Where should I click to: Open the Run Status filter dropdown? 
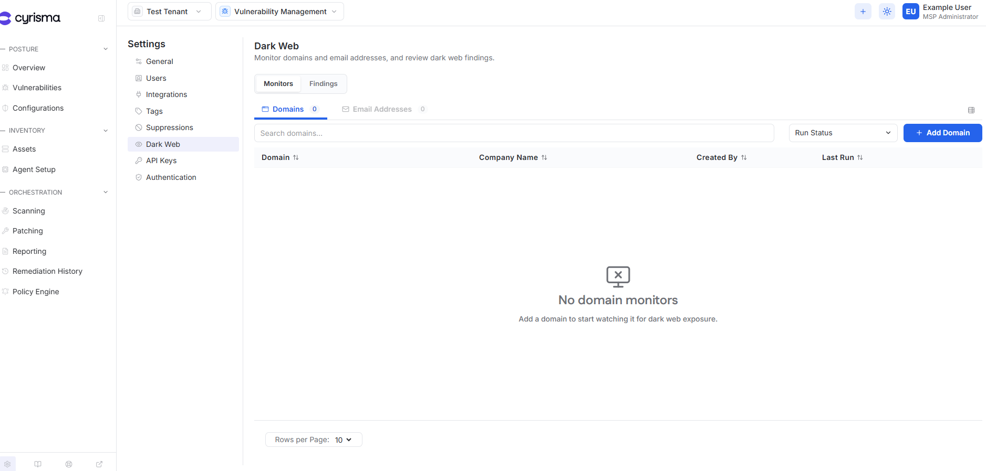coord(843,133)
